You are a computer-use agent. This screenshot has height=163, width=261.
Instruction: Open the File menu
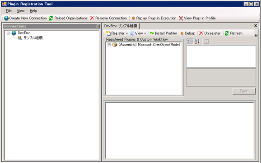[9, 11]
